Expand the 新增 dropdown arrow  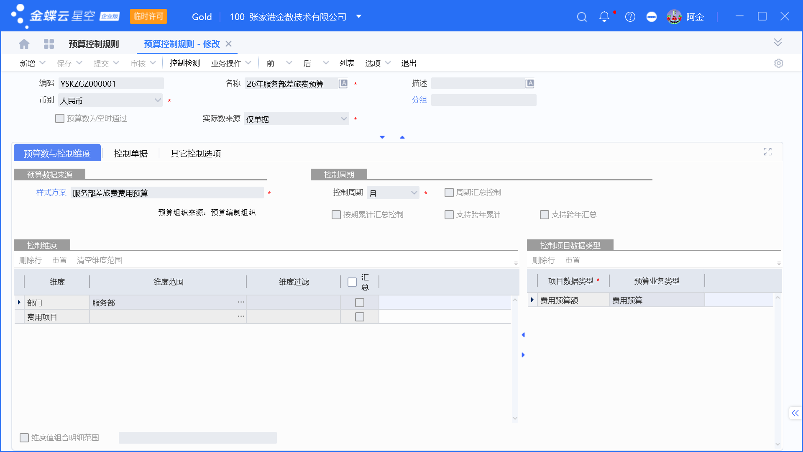tap(42, 63)
